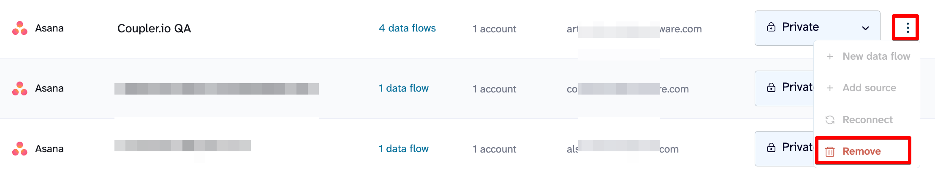Open the Private dropdown for Coupler.io QA
Screen dimensions: 935x174
[x=817, y=28]
